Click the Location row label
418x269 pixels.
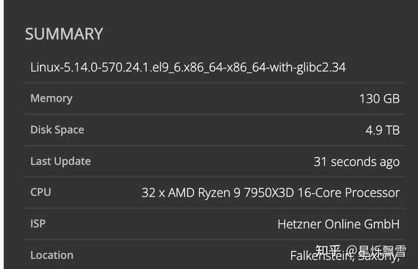click(x=52, y=255)
